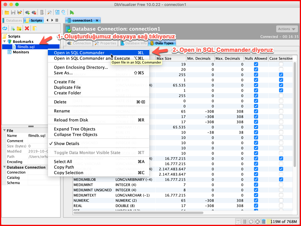Click the grey server toolbar icon
This screenshot has height=226, width=301.
pos(42,13)
